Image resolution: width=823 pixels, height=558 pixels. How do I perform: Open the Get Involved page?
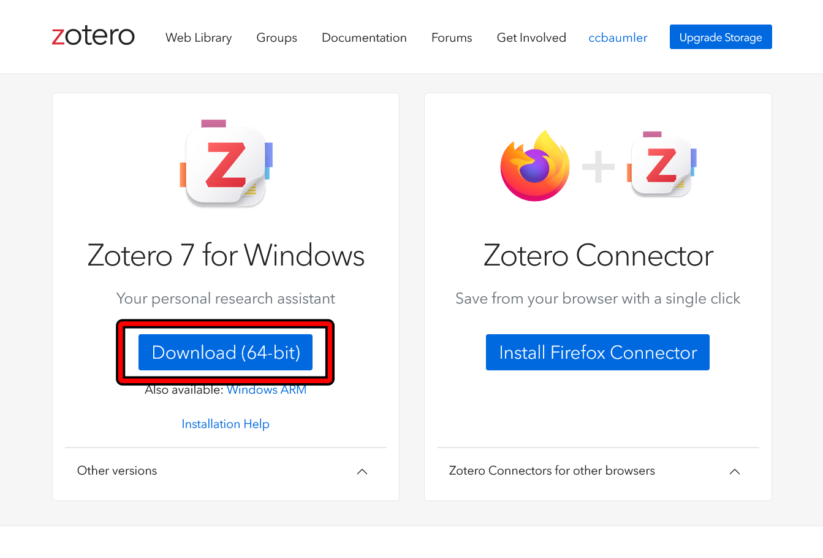[531, 37]
